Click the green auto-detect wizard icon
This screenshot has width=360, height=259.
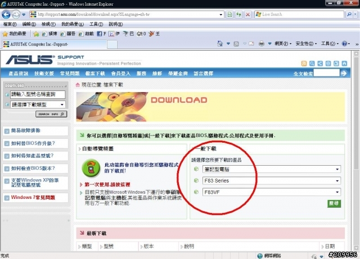click(x=91, y=169)
